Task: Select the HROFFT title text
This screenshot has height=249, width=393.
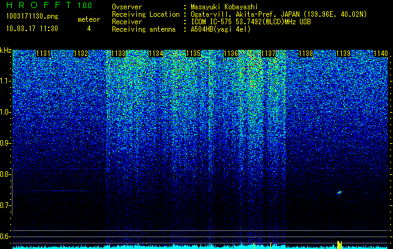Action: 38,5
